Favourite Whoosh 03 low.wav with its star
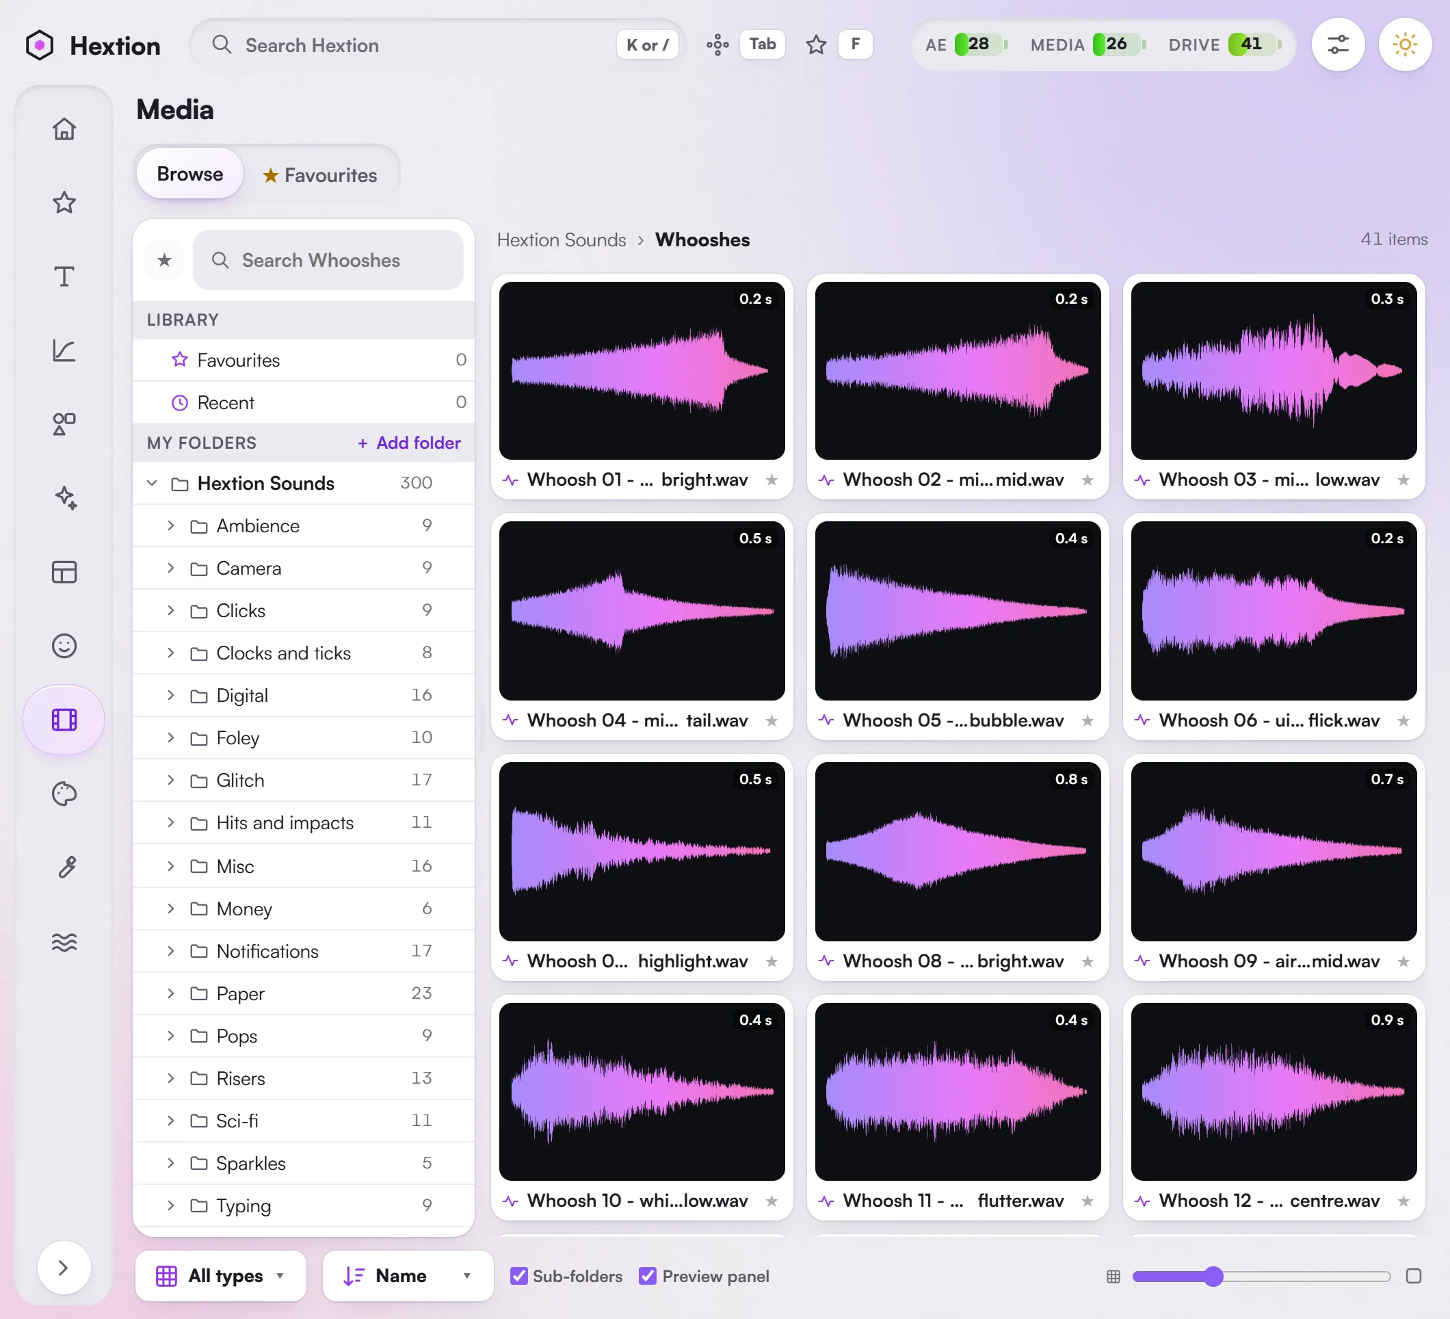The height and width of the screenshot is (1319, 1450). (1403, 480)
